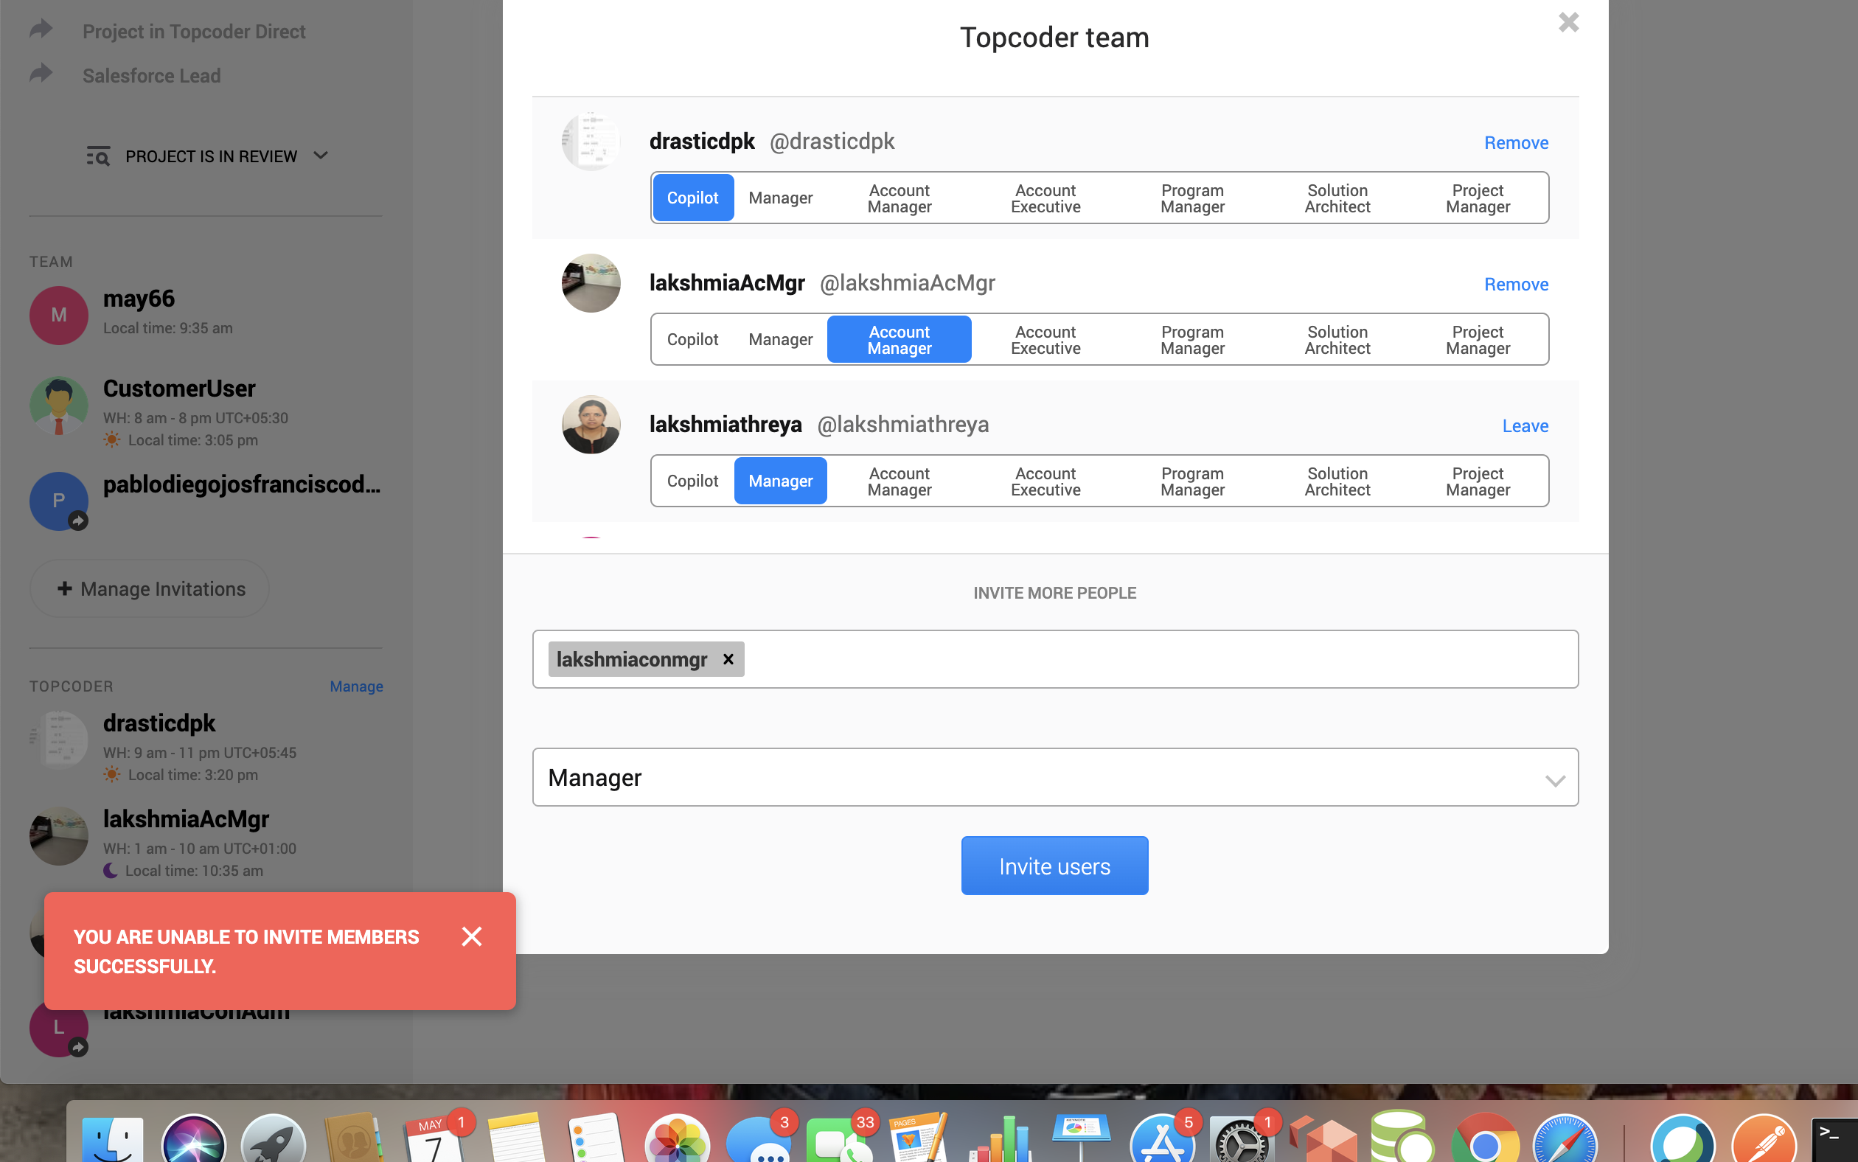1858x1162 pixels.
Task: Set lakshmiaAcMgr role to Copilot
Action: pyautogui.click(x=692, y=340)
